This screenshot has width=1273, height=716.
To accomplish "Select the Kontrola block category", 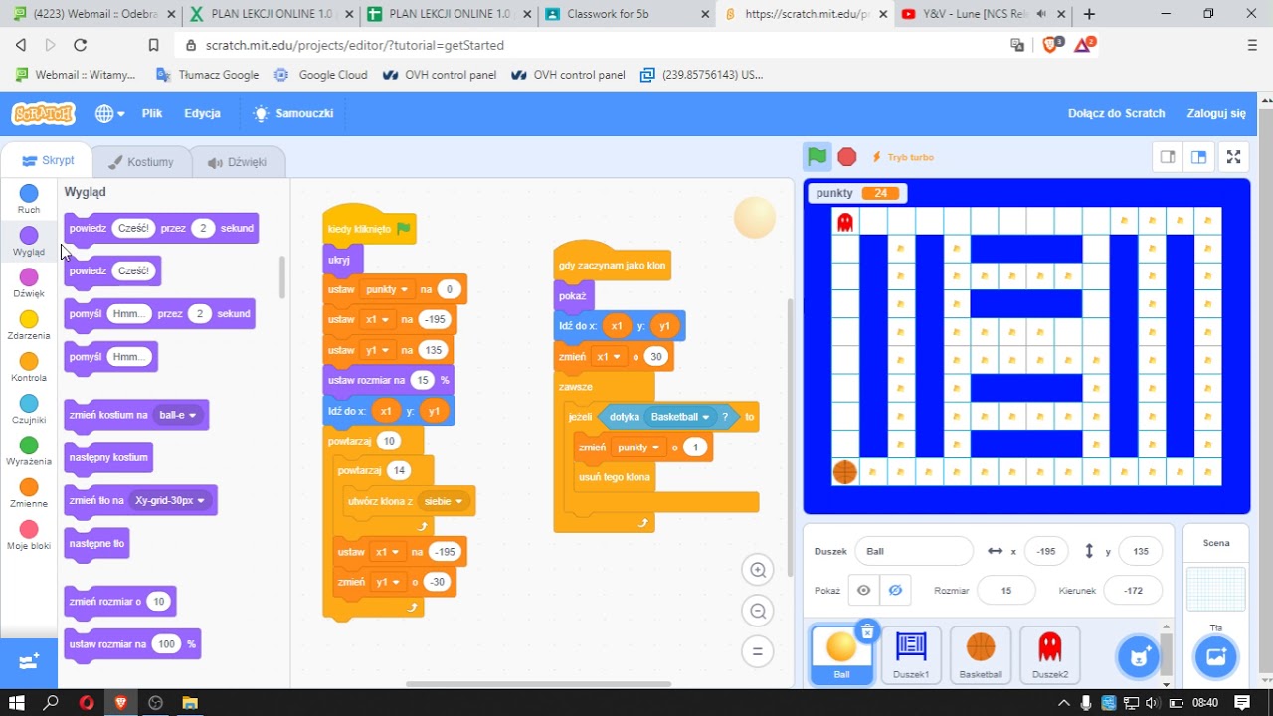I will [x=29, y=367].
